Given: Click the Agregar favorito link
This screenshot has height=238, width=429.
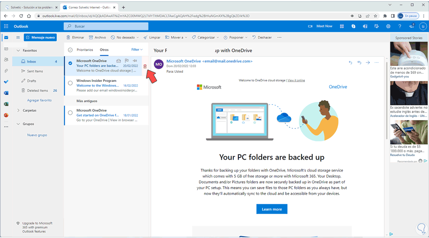Looking at the screenshot, I should [x=39, y=100].
